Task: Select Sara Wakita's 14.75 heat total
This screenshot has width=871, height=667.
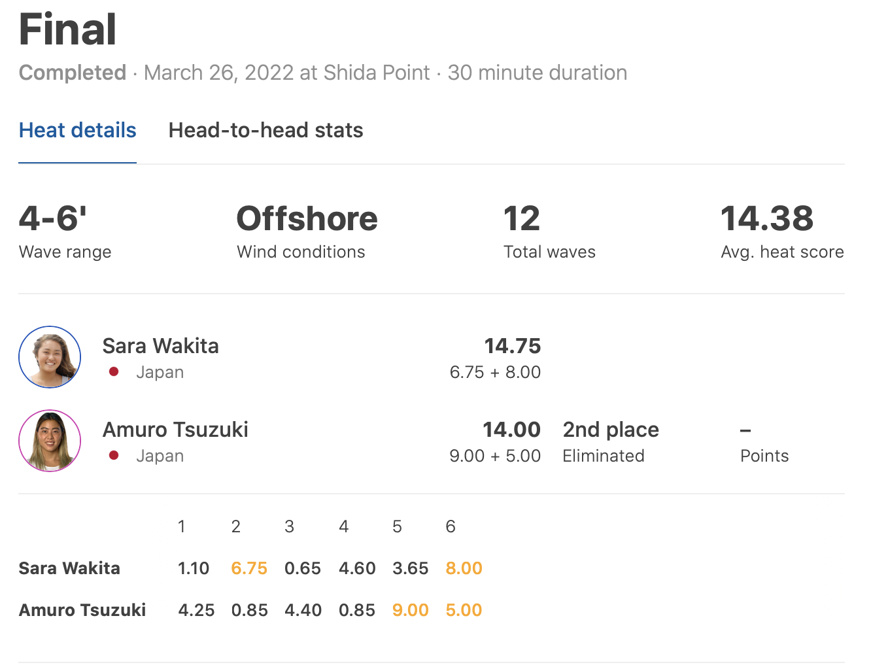Action: [x=512, y=346]
